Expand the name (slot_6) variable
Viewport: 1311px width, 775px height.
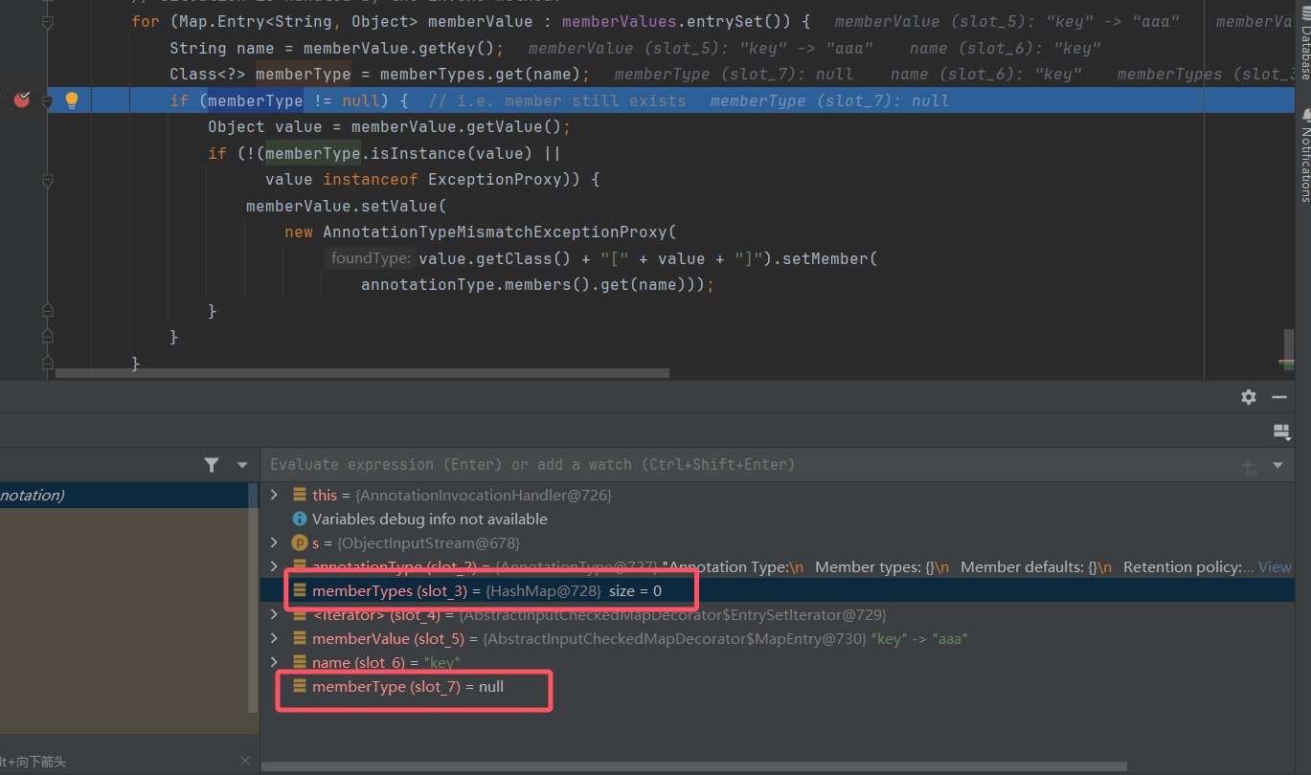(275, 662)
